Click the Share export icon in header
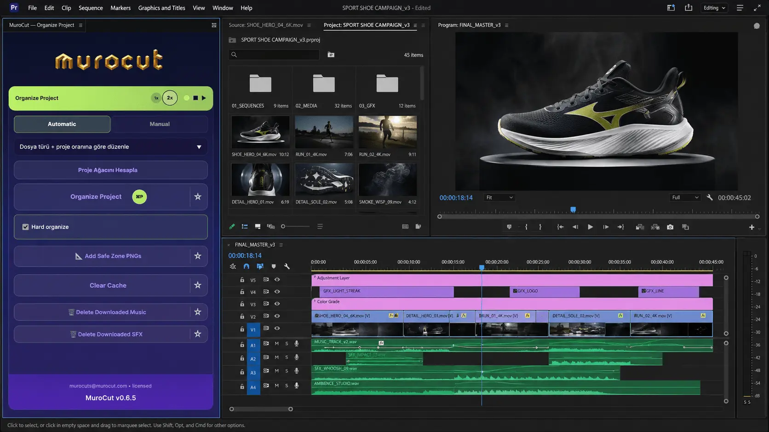Viewport: 769px width, 432px height. pos(689,8)
